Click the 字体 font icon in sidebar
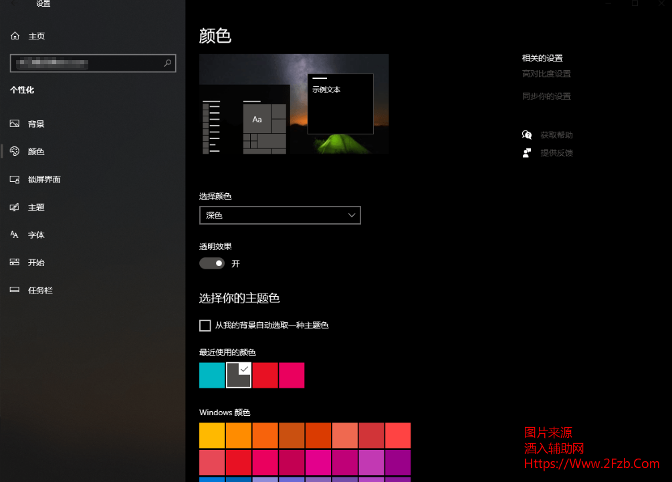672x482 pixels. click(x=15, y=235)
